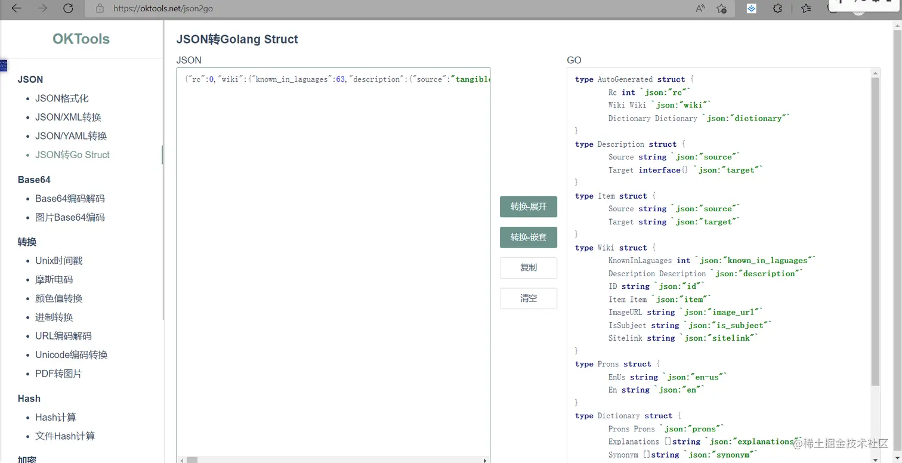Viewport: 902px width, 463px height.
Task: Open the Unix时间戳 converter
Action: tap(59, 261)
